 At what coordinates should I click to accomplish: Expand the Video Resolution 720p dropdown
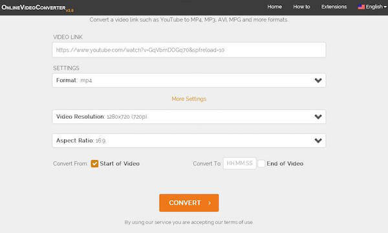click(189, 117)
